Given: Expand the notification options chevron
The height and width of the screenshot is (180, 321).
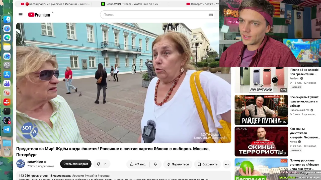Looking at the screenshot, I should [x=105, y=164].
